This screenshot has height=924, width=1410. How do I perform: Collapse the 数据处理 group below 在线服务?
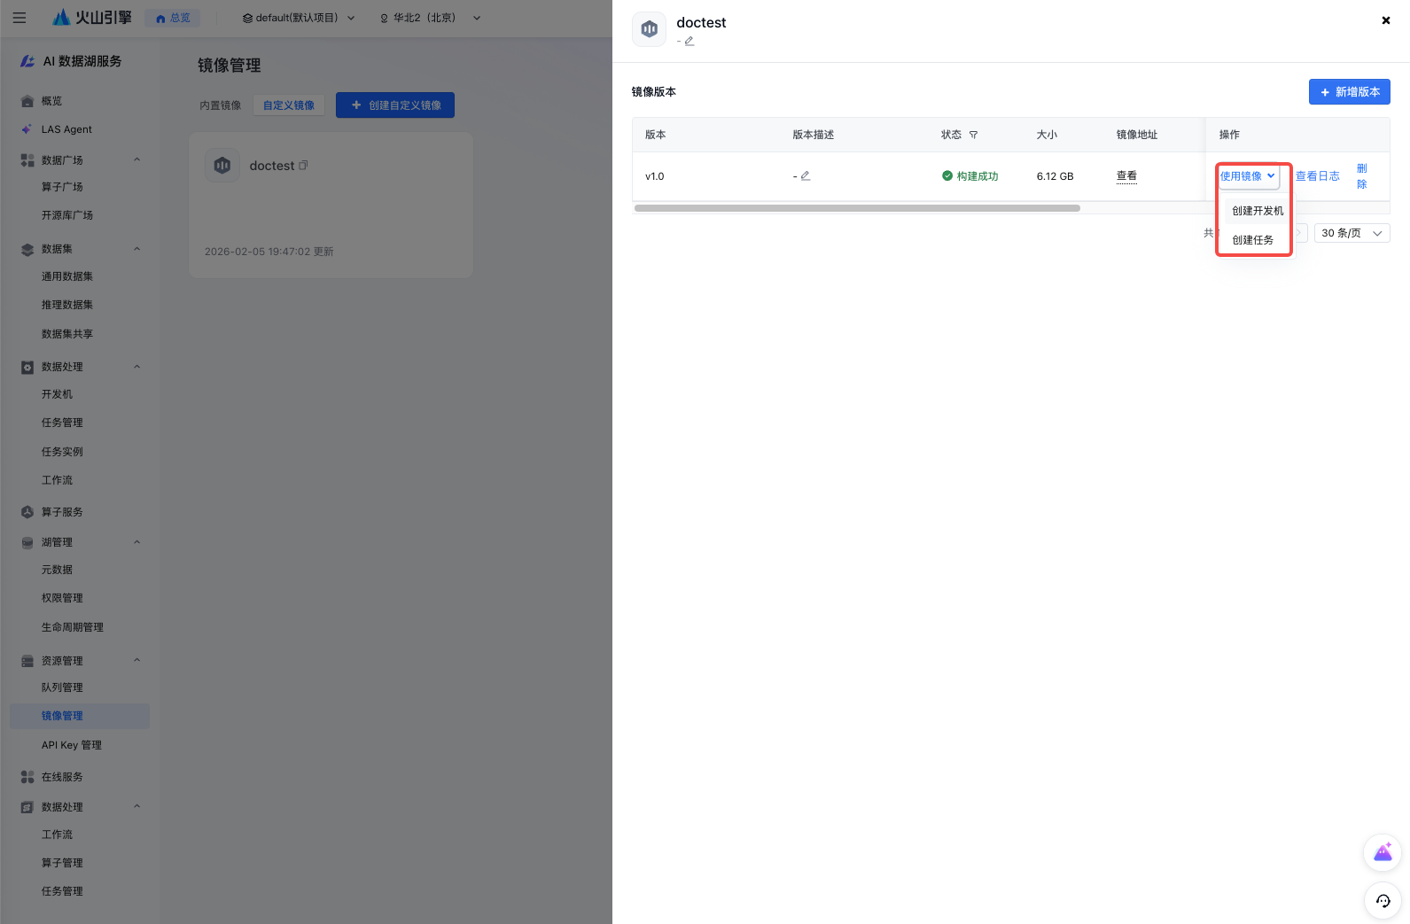(x=137, y=806)
